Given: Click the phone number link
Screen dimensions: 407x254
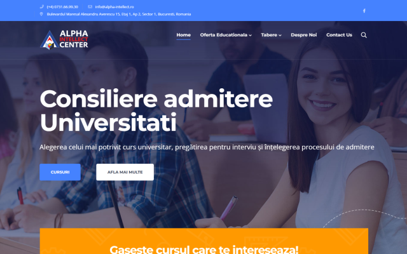Looking at the screenshot, I should (62, 7).
